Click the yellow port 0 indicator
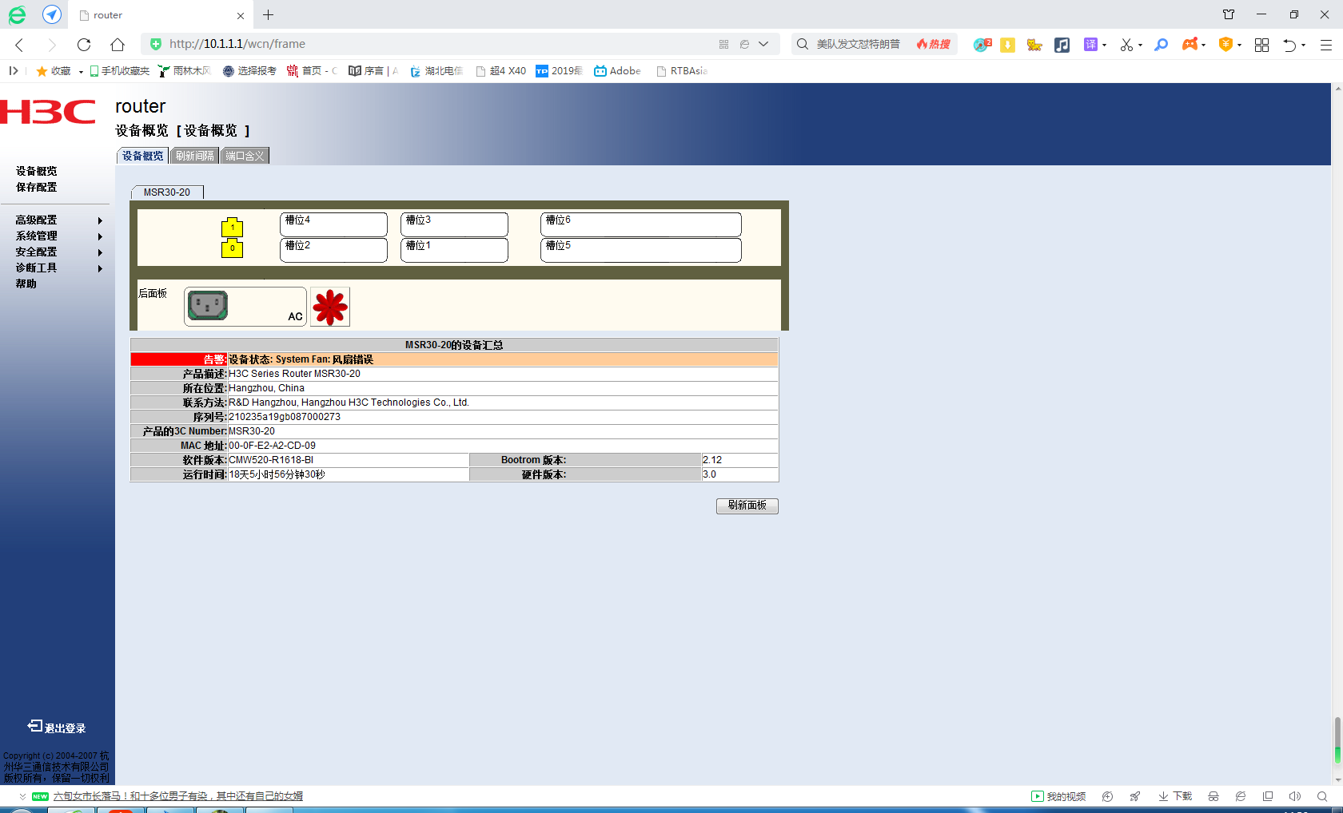Image resolution: width=1343 pixels, height=813 pixels. pos(232,248)
